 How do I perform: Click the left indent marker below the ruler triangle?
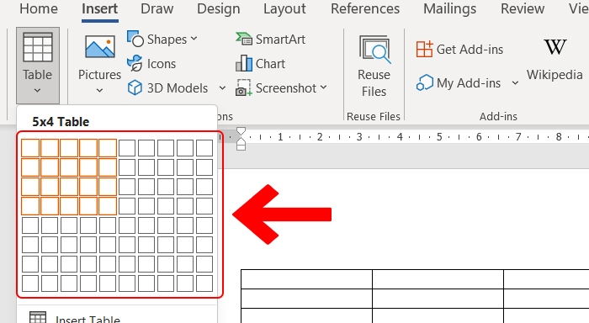tap(241, 146)
